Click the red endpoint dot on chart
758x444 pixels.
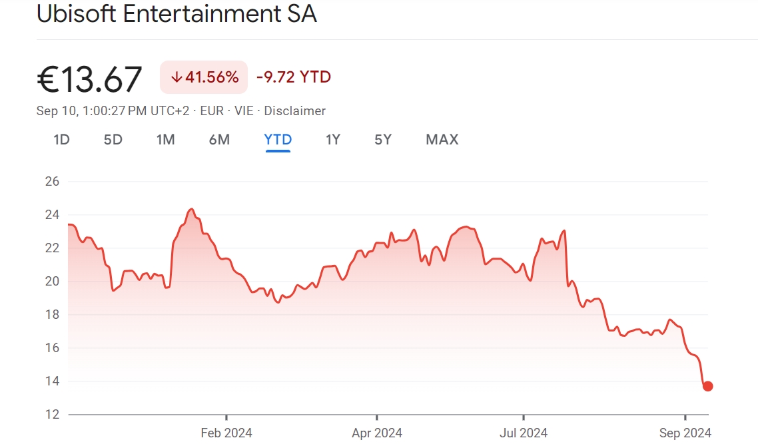(707, 386)
